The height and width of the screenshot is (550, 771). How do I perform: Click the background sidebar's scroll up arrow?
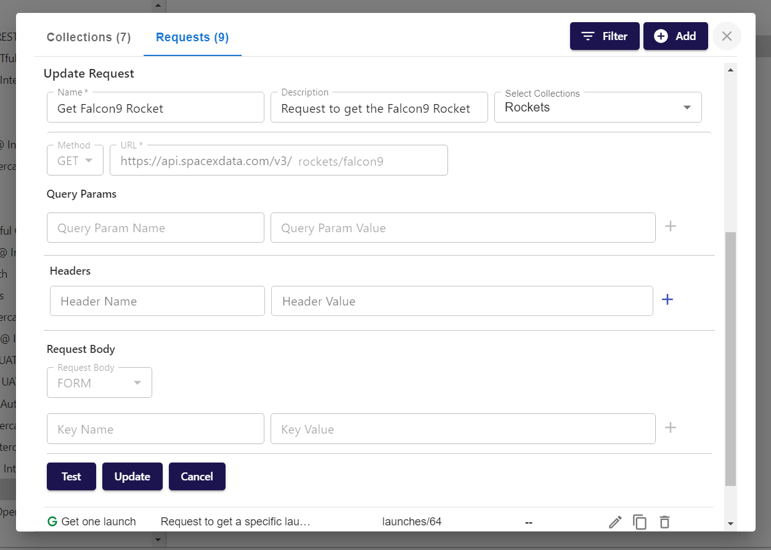[x=158, y=6]
